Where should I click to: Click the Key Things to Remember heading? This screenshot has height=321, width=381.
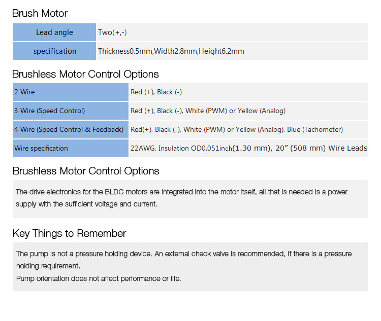(x=69, y=233)
